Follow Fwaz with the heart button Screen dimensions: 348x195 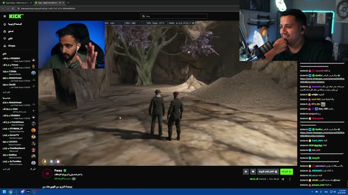[253, 171]
